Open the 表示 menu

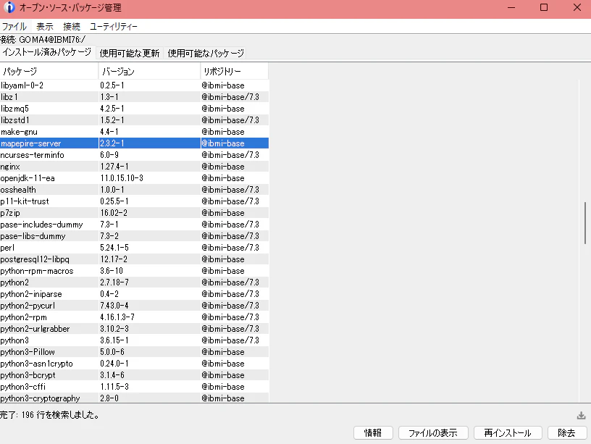click(44, 26)
